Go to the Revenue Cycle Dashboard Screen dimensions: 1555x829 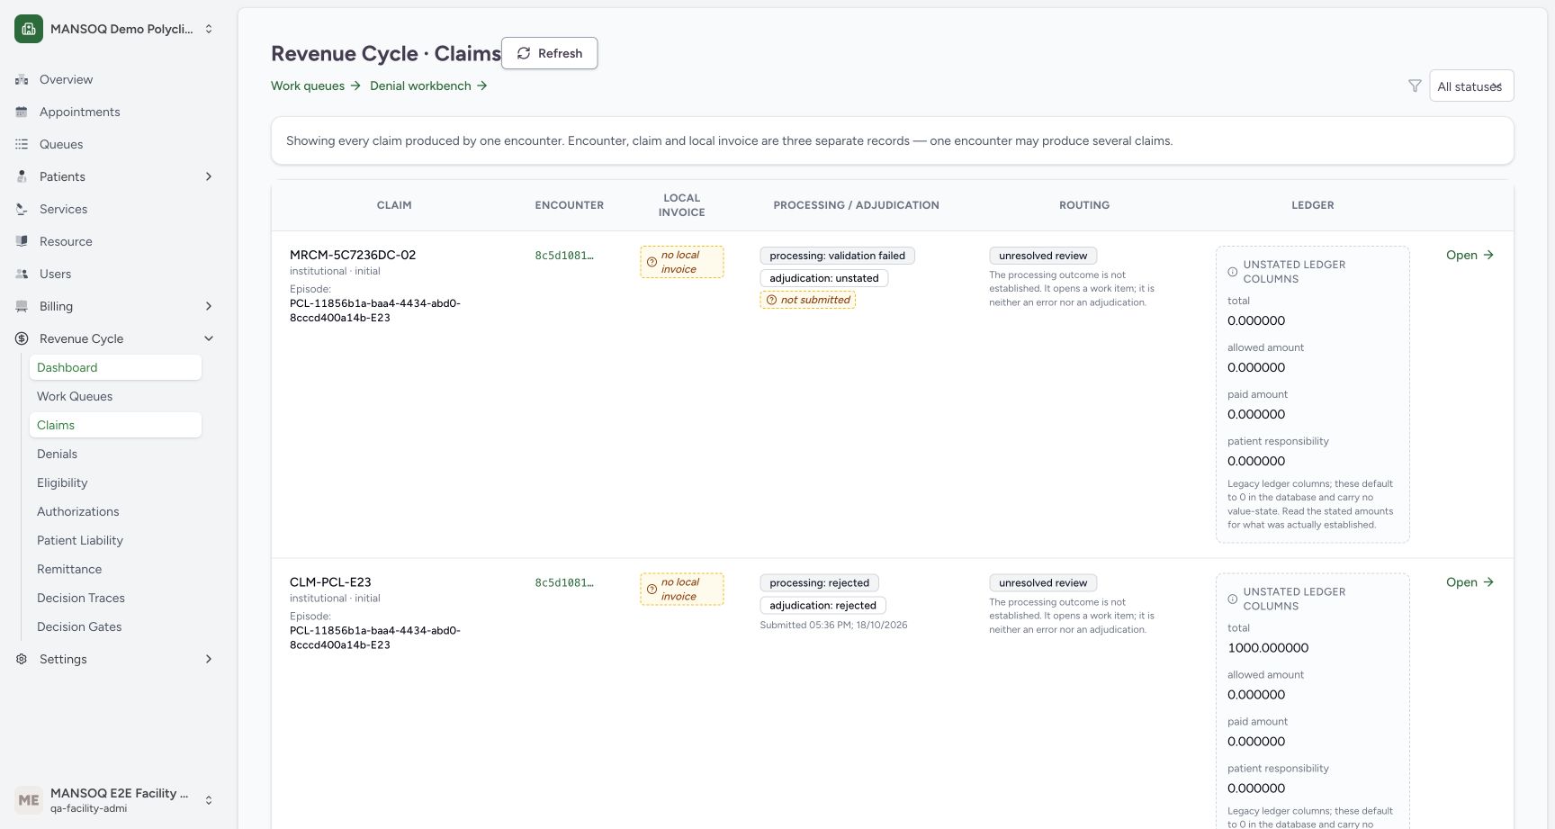[x=115, y=367]
